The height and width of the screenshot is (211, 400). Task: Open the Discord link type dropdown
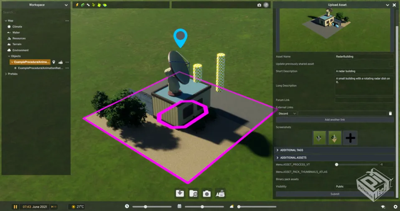click(x=287, y=114)
